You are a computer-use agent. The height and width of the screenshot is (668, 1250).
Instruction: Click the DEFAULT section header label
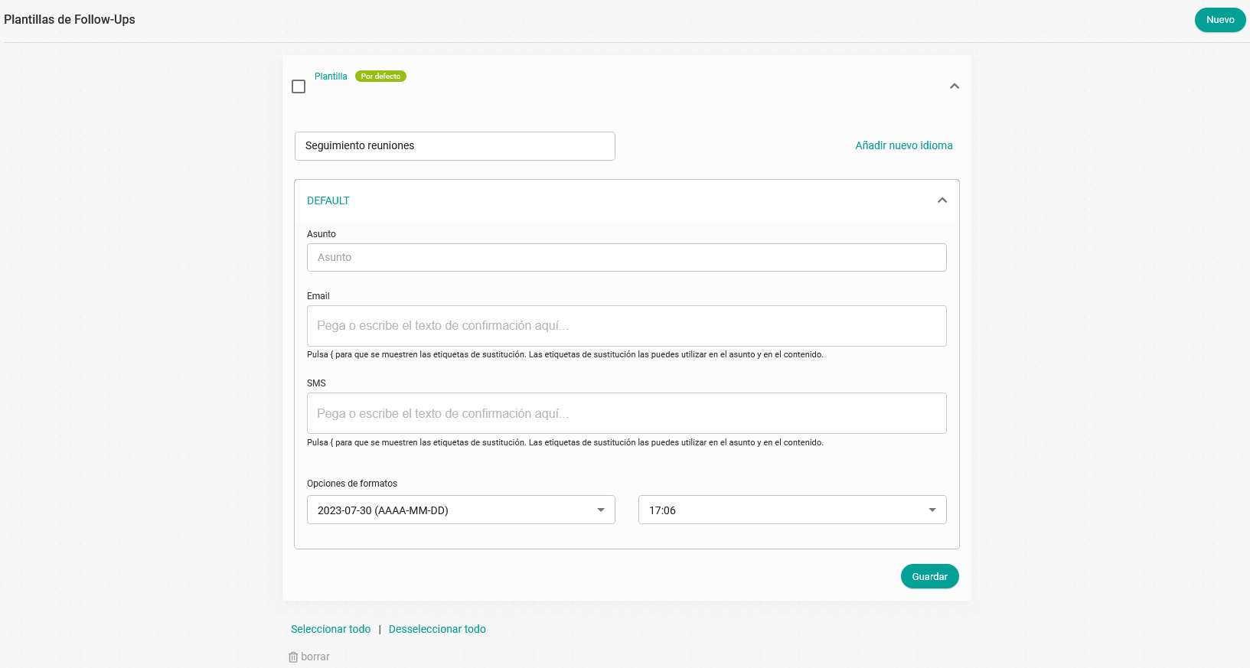pos(328,200)
